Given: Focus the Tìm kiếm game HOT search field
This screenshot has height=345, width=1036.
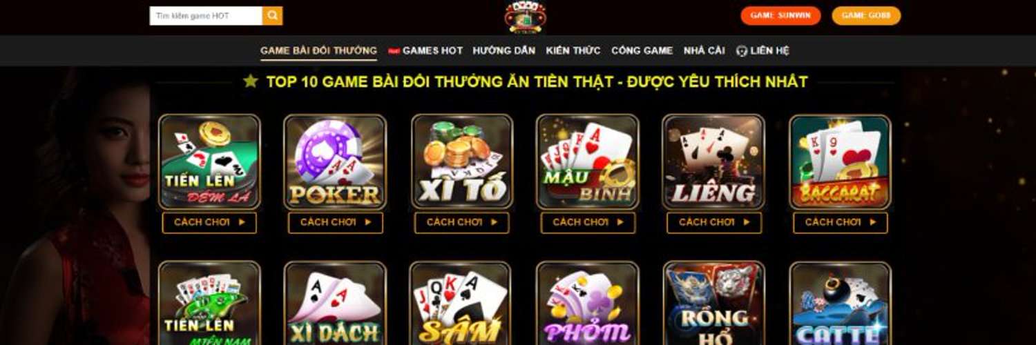Looking at the screenshot, I should pyautogui.click(x=206, y=16).
